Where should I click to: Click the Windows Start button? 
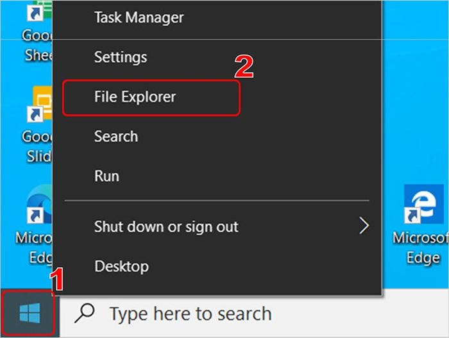click(x=29, y=313)
